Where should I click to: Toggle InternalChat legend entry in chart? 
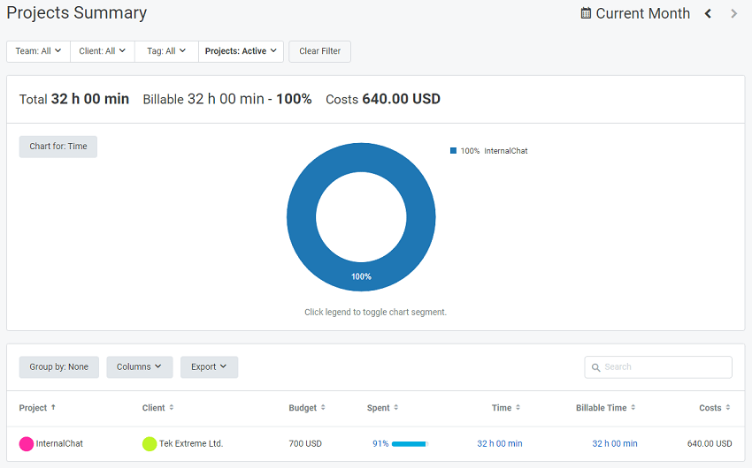pos(488,151)
